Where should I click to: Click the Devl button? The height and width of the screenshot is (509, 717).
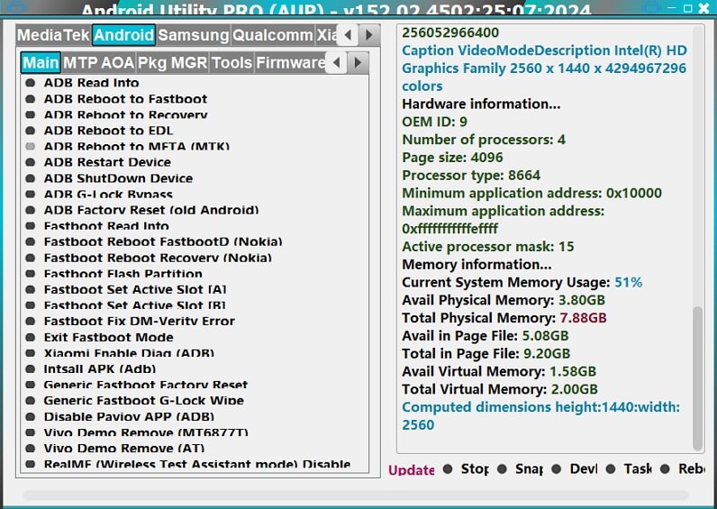(575, 469)
